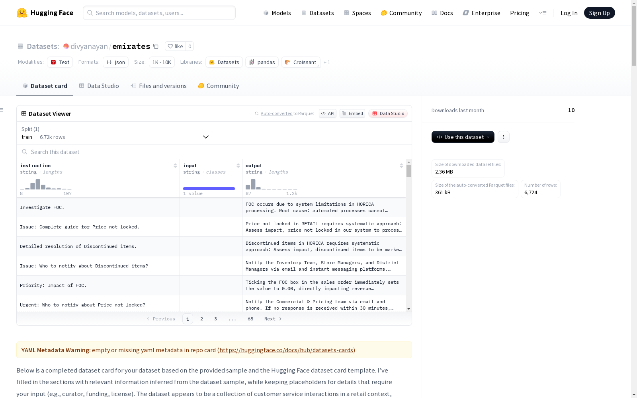Select 'Issue: Who to notify about Discontinued items?' cell

pyautogui.click(x=98, y=266)
